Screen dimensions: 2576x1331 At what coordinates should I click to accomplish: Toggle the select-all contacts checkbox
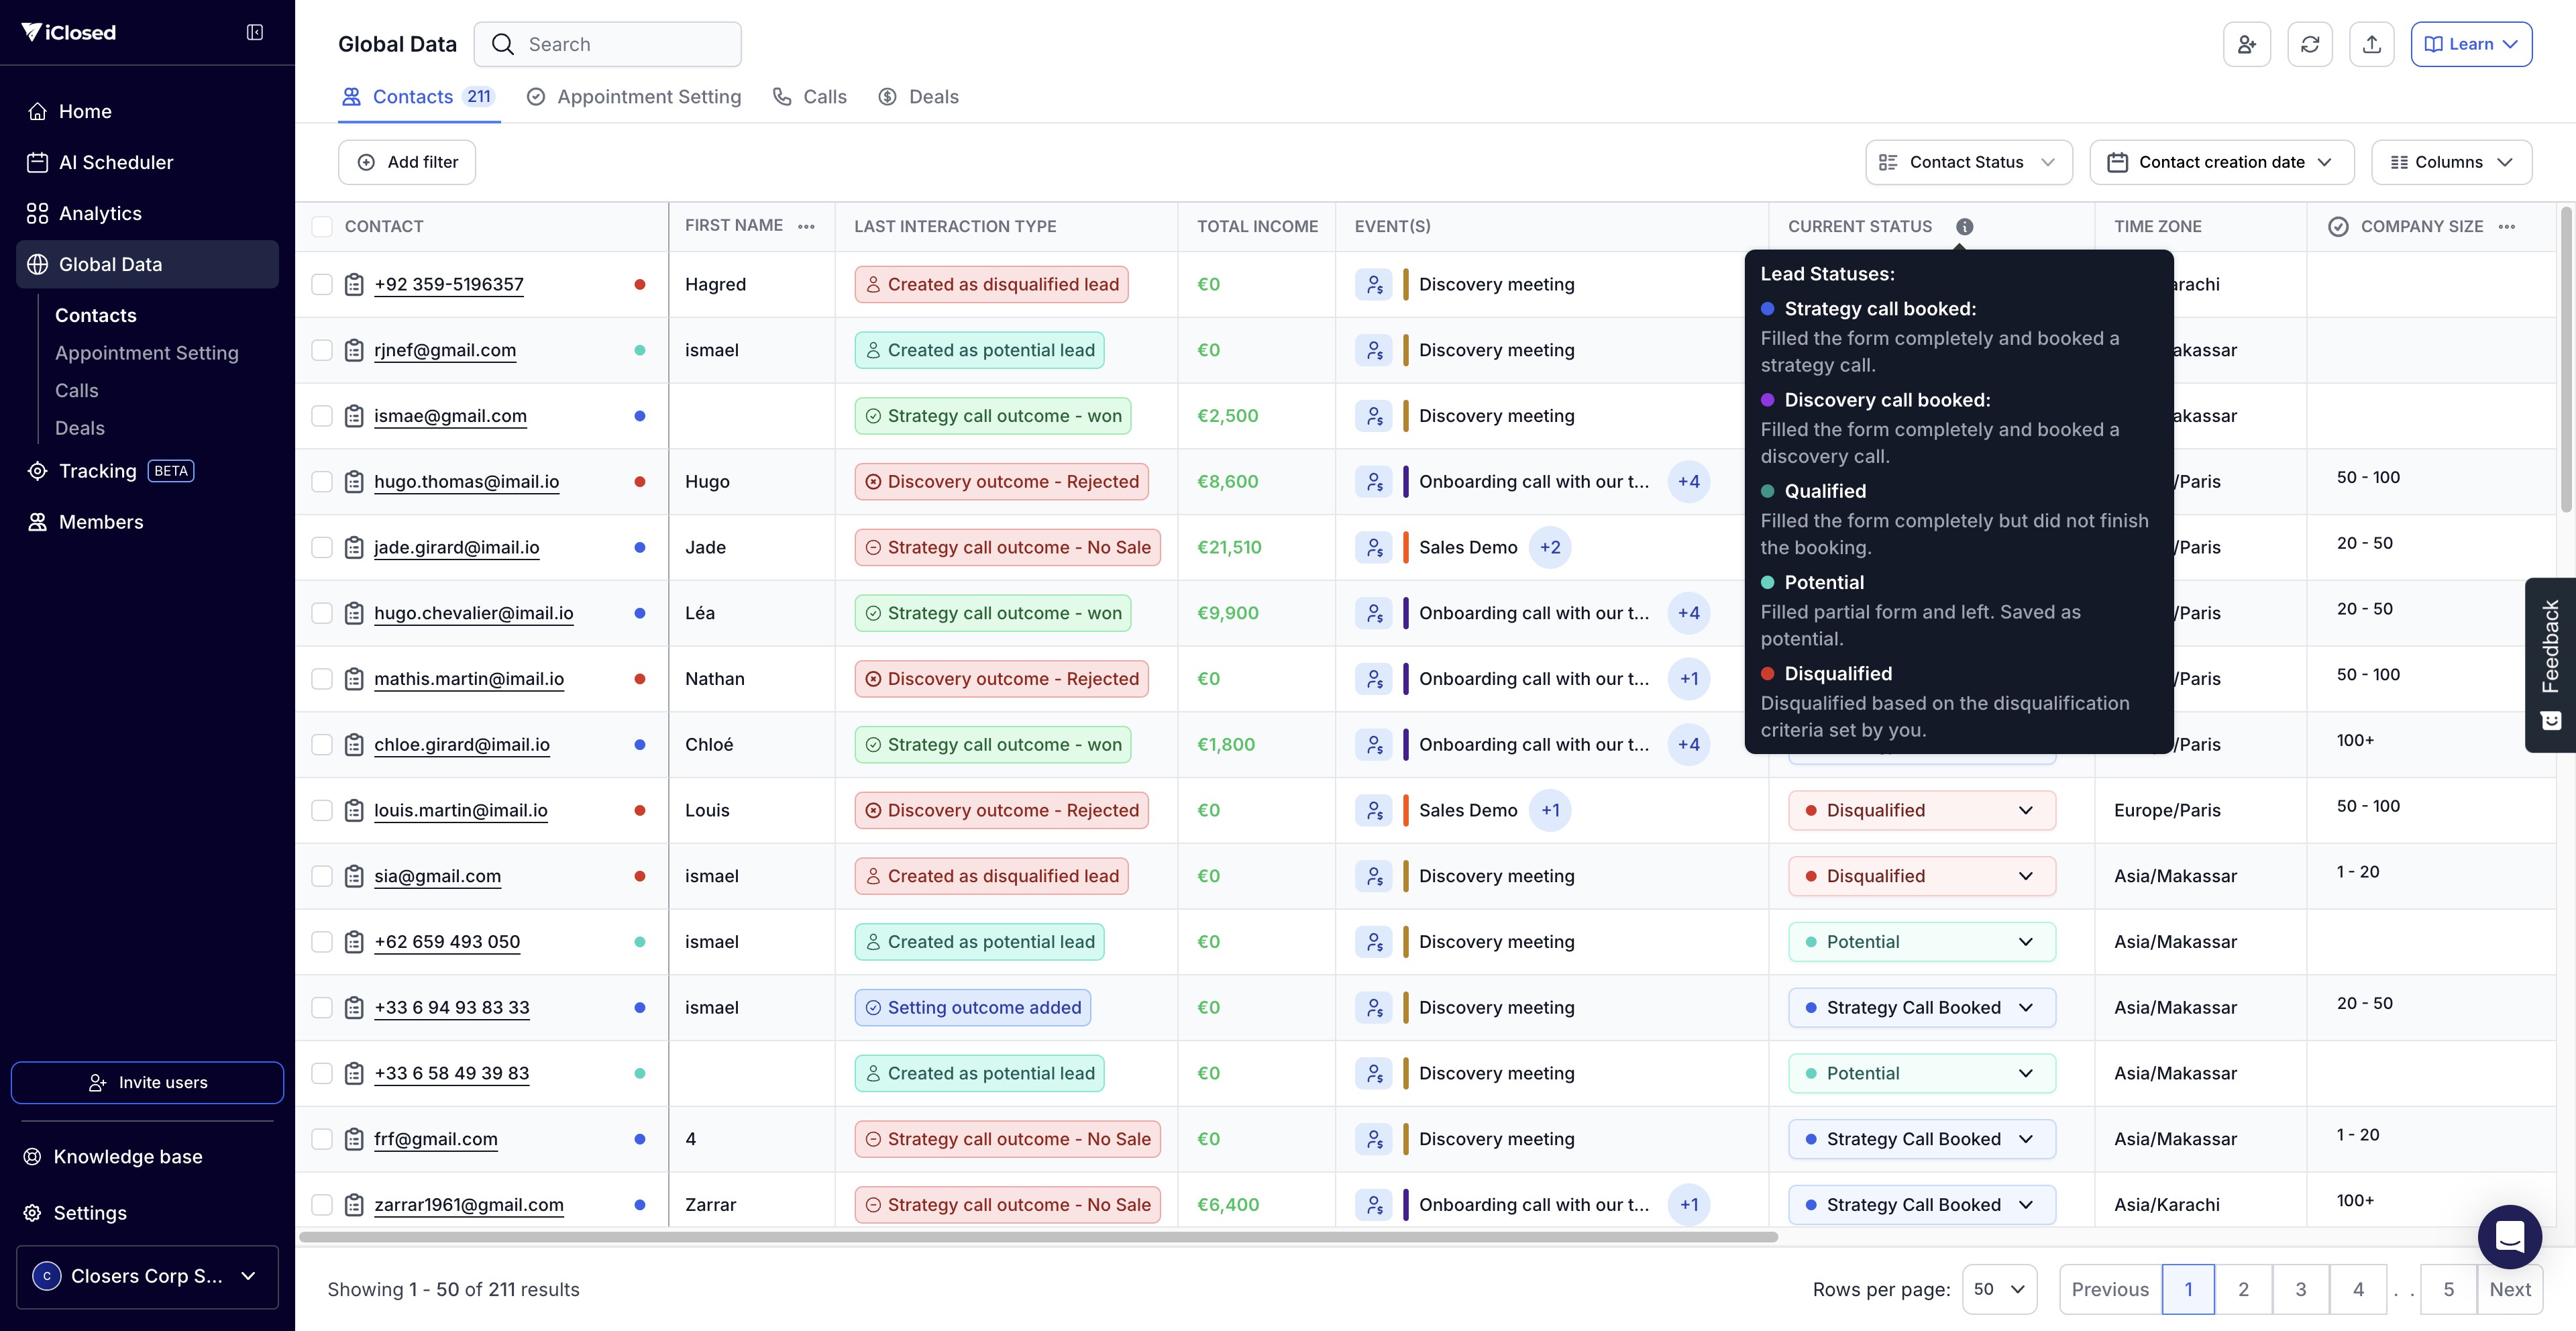[322, 226]
